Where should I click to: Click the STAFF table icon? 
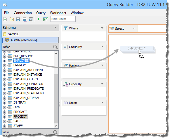click(10, 126)
